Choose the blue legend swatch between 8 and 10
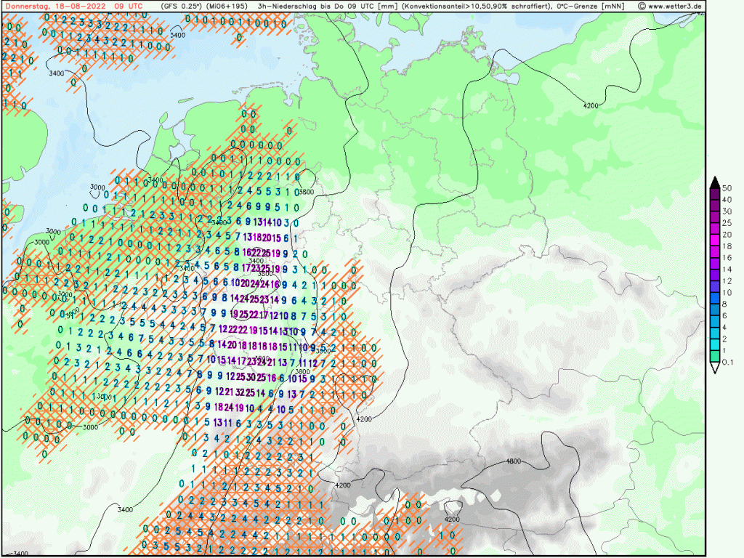The height and width of the screenshot is (558, 744). (x=715, y=298)
